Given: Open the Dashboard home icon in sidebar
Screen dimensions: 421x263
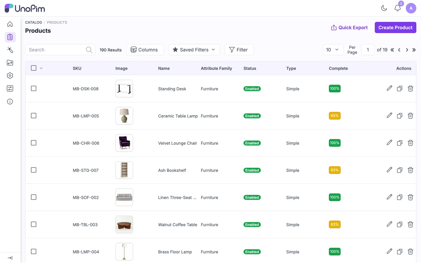Looking at the screenshot, I should (10, 24).
